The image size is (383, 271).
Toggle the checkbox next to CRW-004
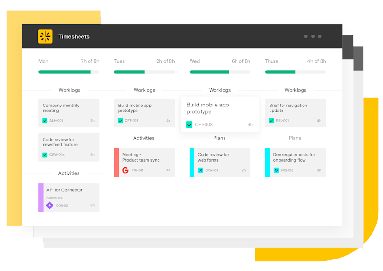point(45,155)
